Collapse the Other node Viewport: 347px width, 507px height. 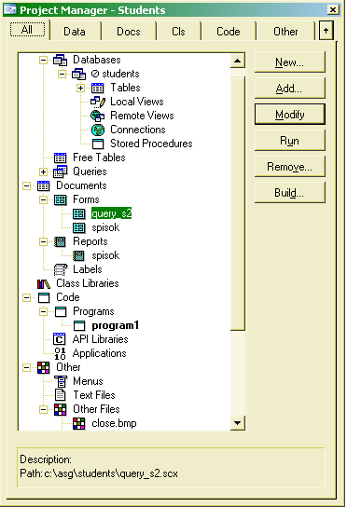pos(26,367)
